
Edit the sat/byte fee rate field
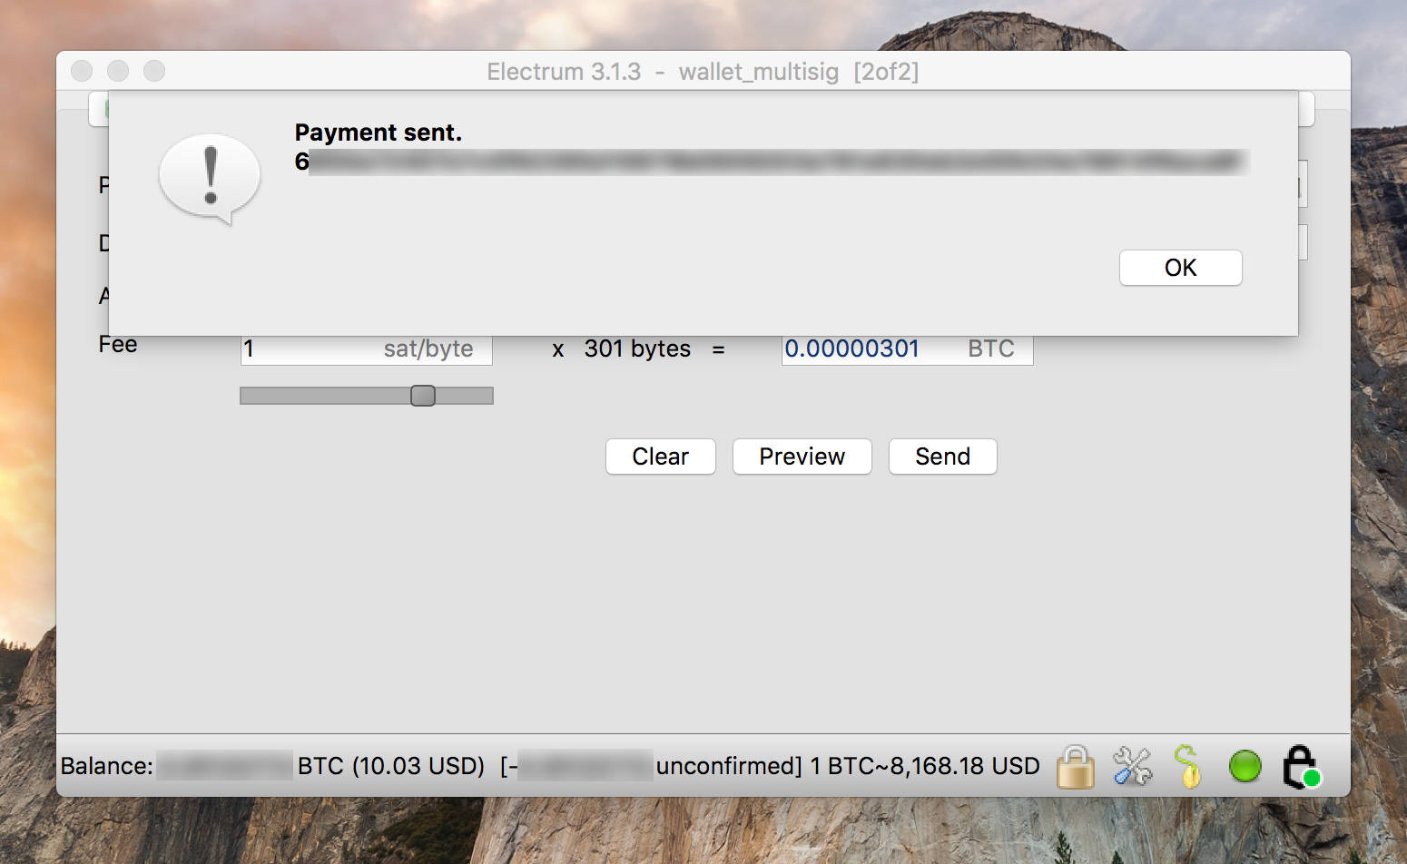click(x=366, y=349)
